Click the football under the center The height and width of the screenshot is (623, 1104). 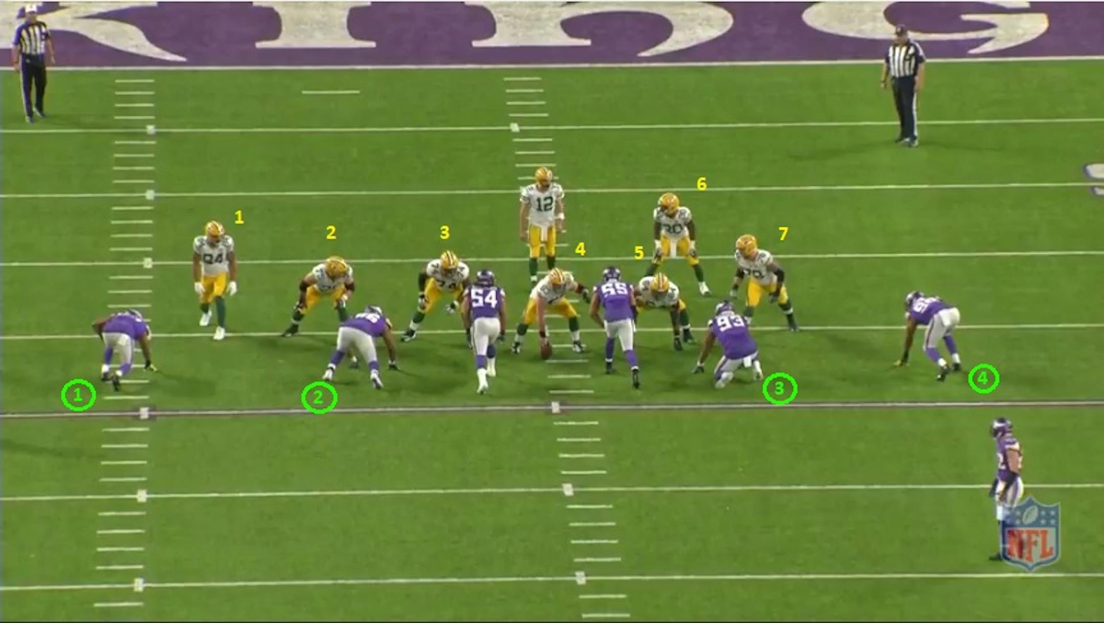tap(546, 350)
